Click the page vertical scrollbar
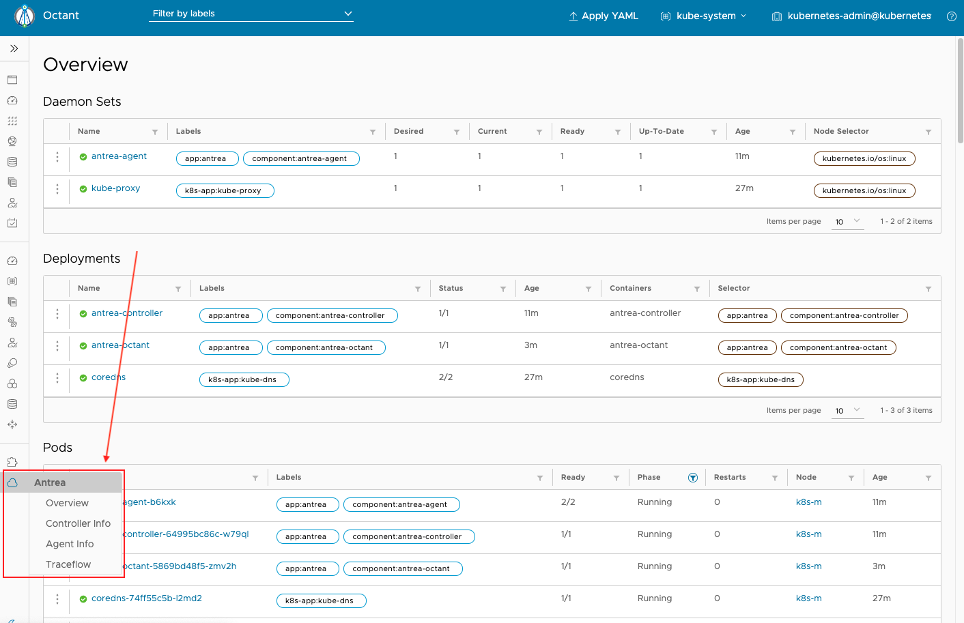The width and height of the screenshot is (964, 623). pyautogui.click(x=960, y=89)
